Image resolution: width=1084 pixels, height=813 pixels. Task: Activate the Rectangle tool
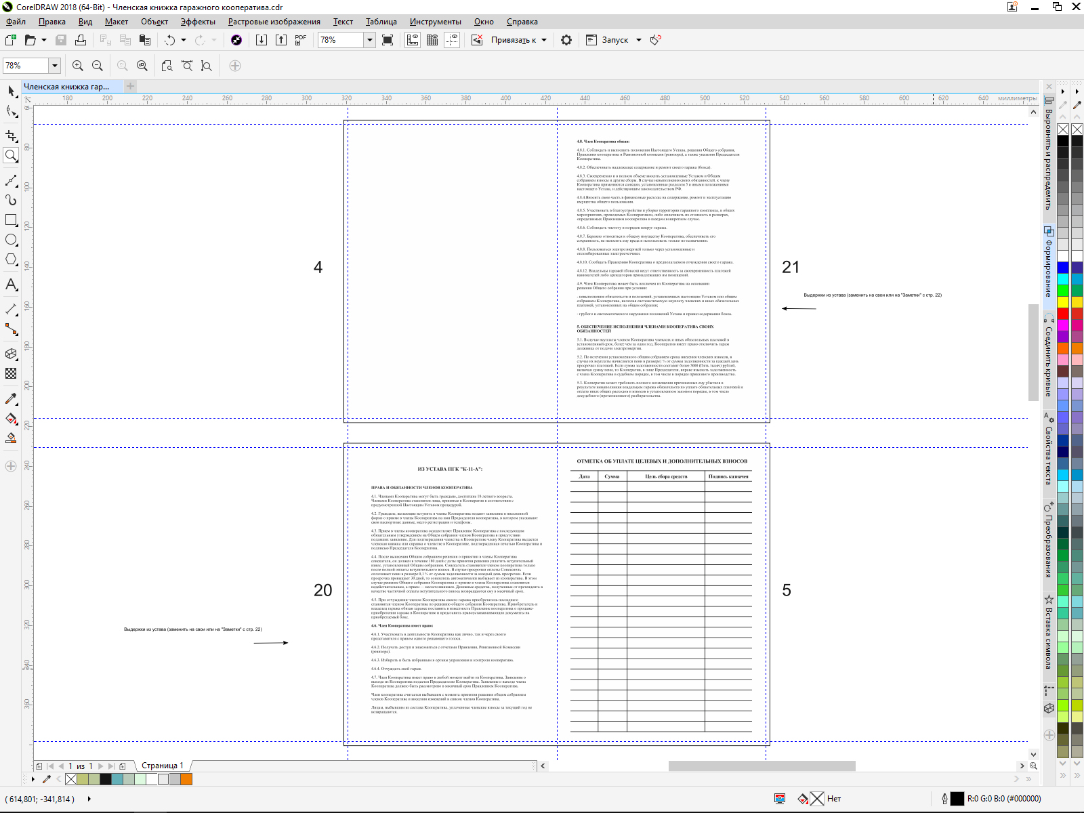coord(11,220)
